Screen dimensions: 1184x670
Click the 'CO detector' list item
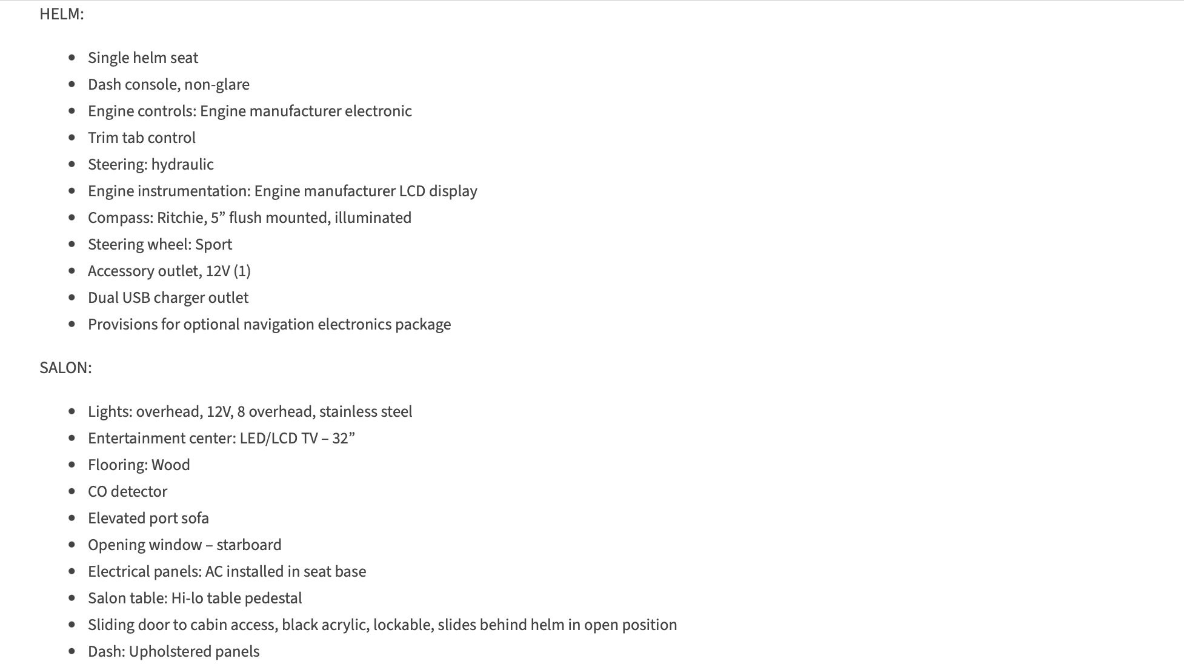(x=127, y=491)
